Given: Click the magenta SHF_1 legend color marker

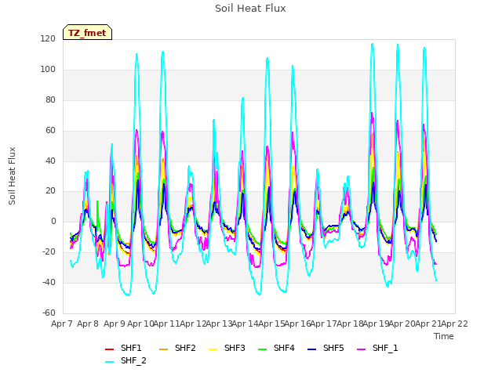Looking at the screenshot, I should click(361, 349).
